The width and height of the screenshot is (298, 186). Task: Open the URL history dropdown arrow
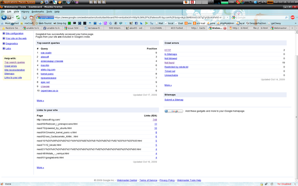click(227, 17)
